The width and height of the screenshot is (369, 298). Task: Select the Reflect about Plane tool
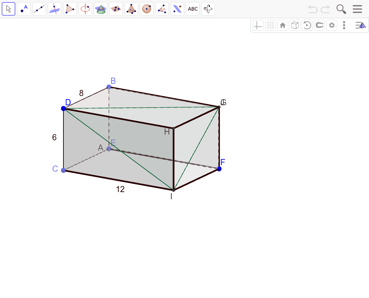point(177,9)
